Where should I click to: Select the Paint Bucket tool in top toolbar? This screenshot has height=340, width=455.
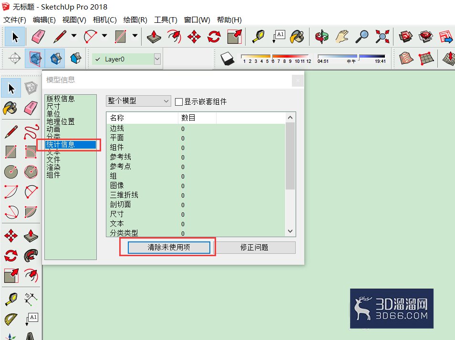pos(297,37)
